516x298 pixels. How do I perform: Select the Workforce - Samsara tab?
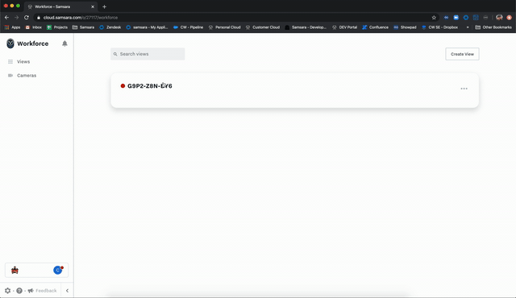tap(61, 6)
